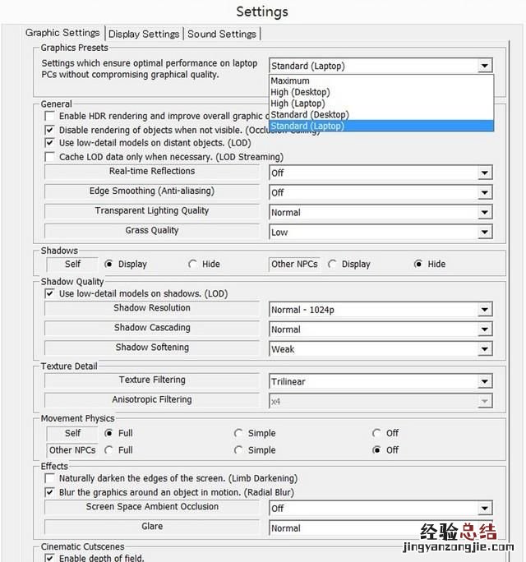Open the Sound Settings tab

point(222,34)
